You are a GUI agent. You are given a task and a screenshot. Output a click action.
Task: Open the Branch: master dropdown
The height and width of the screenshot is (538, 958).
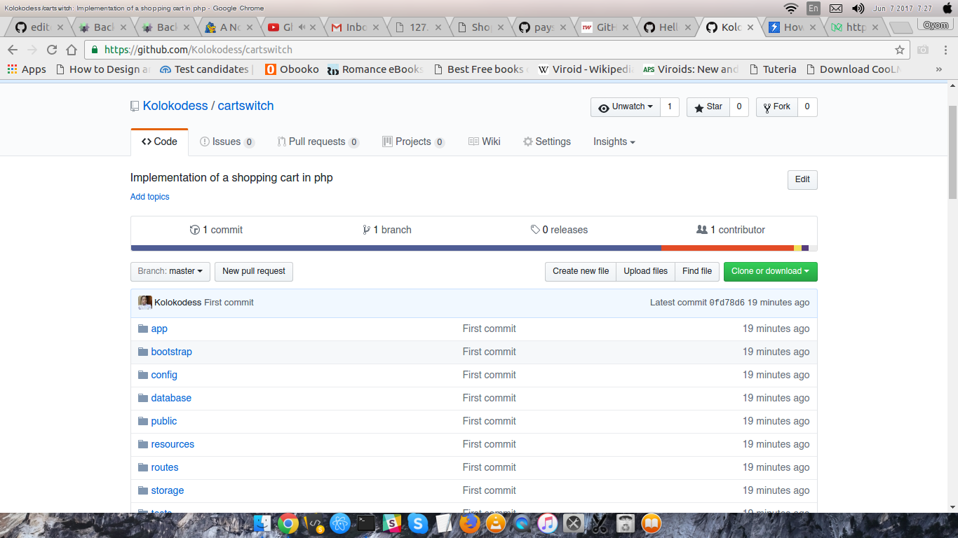point(170,271)
